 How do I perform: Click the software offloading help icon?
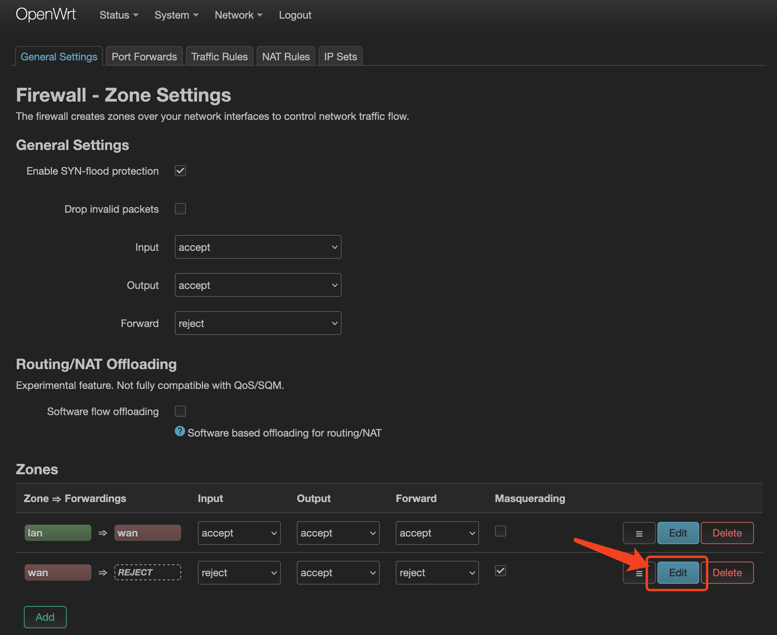pyautogui.click(x=180, y=431)
